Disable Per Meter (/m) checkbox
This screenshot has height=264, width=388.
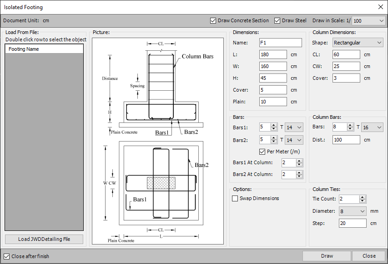point(262,152)
